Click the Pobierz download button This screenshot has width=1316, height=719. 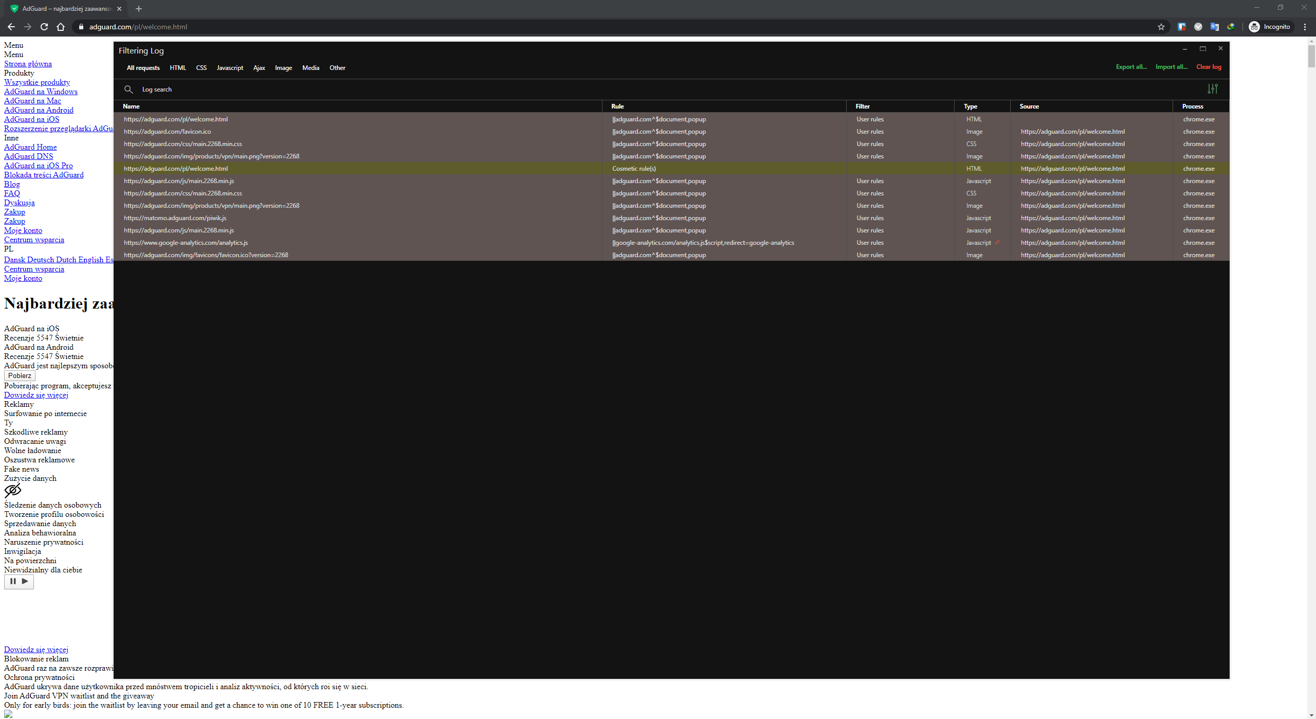coord(20,375)
